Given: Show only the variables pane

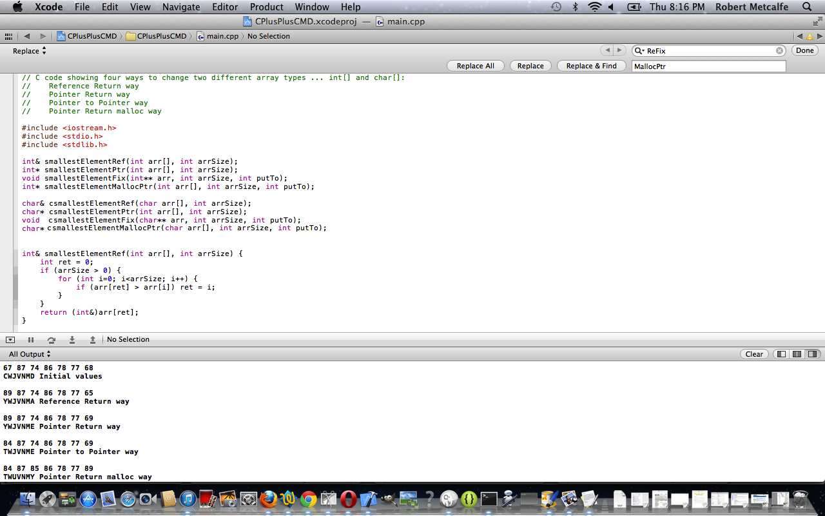Looking at the screenshot, I should (781, 354).
